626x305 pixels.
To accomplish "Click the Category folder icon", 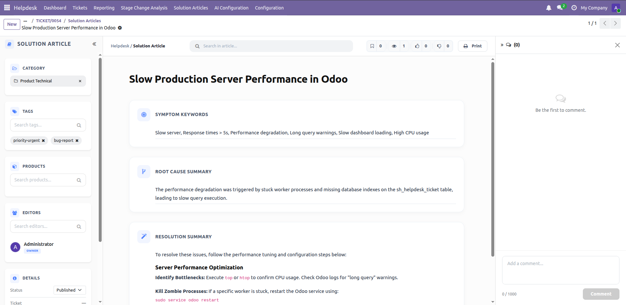I will (15, 68).
